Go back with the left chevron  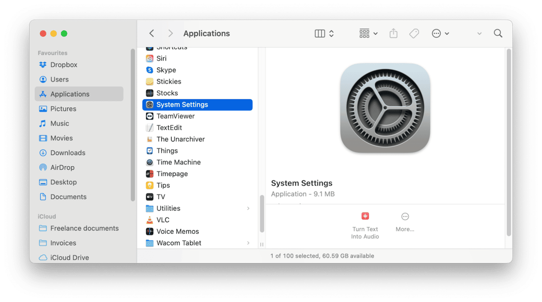(152, 33)
